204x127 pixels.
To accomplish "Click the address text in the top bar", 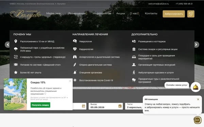I will click(38, 4).
